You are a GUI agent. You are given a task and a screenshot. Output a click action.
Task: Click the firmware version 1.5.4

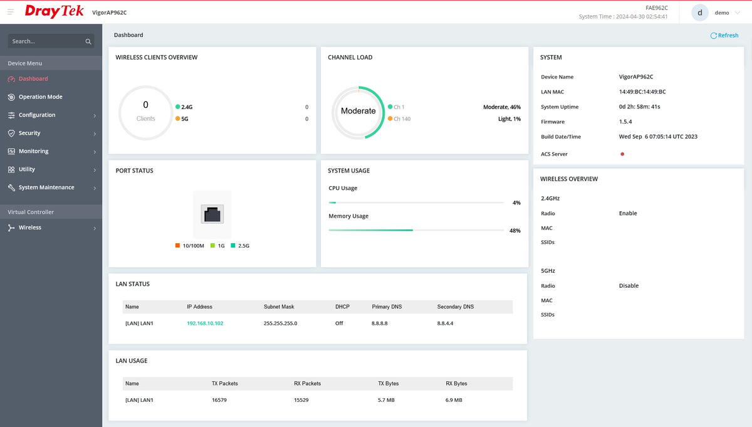pos(625,122)
